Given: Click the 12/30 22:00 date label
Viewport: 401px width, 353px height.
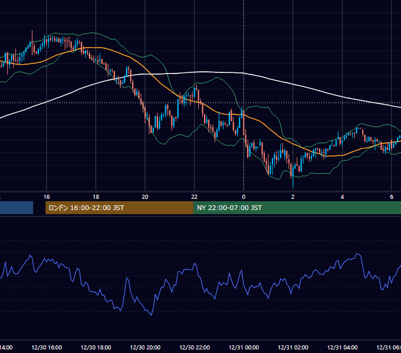Looking at the screenshot, I should [x=195, y=348].
